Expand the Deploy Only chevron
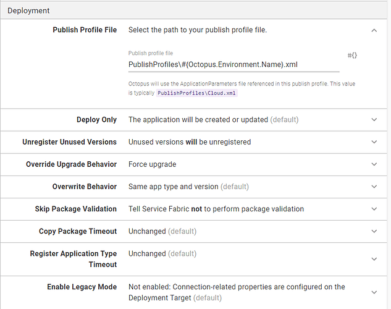This screenshot has width=391, height=309. point(374,120)
